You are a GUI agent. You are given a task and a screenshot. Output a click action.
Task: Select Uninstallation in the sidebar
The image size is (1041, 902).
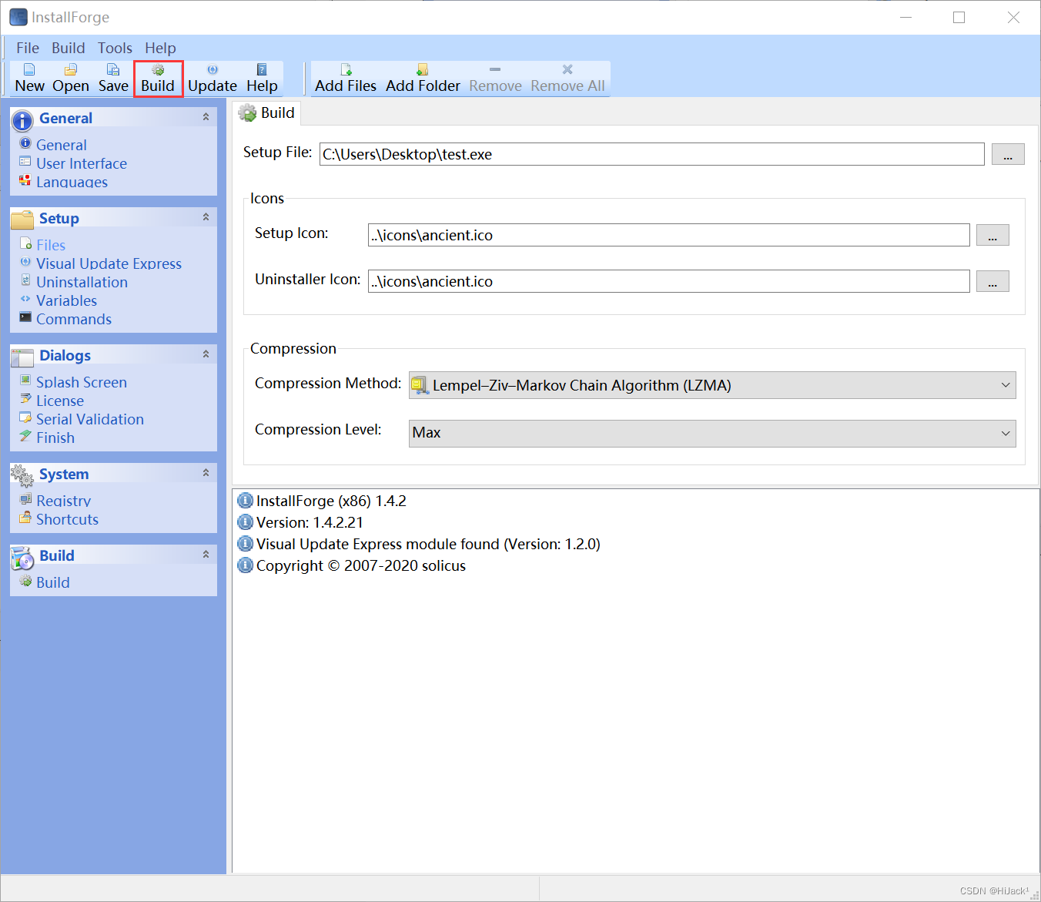tap(82, 282)
